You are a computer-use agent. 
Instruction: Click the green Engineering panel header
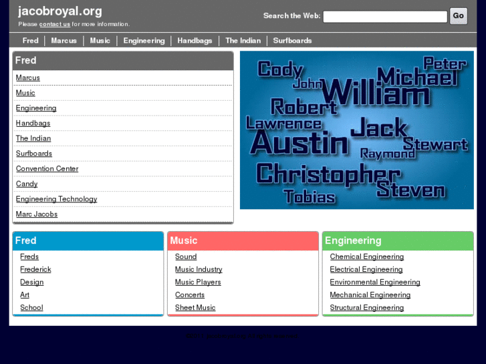tap(398, 240)
